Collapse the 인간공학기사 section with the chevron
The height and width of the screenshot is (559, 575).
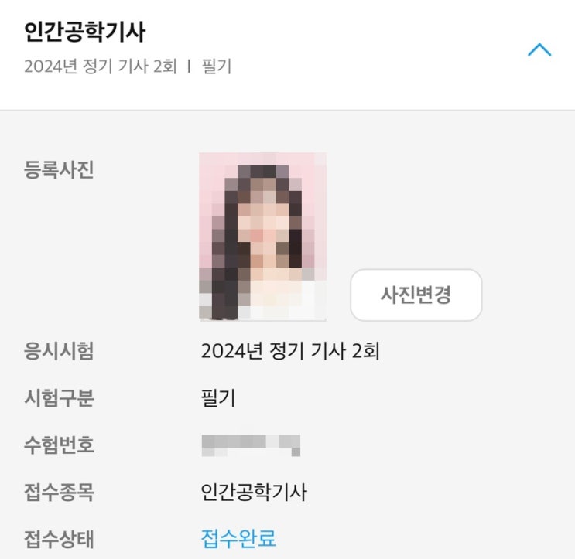[x=539, y=49]
